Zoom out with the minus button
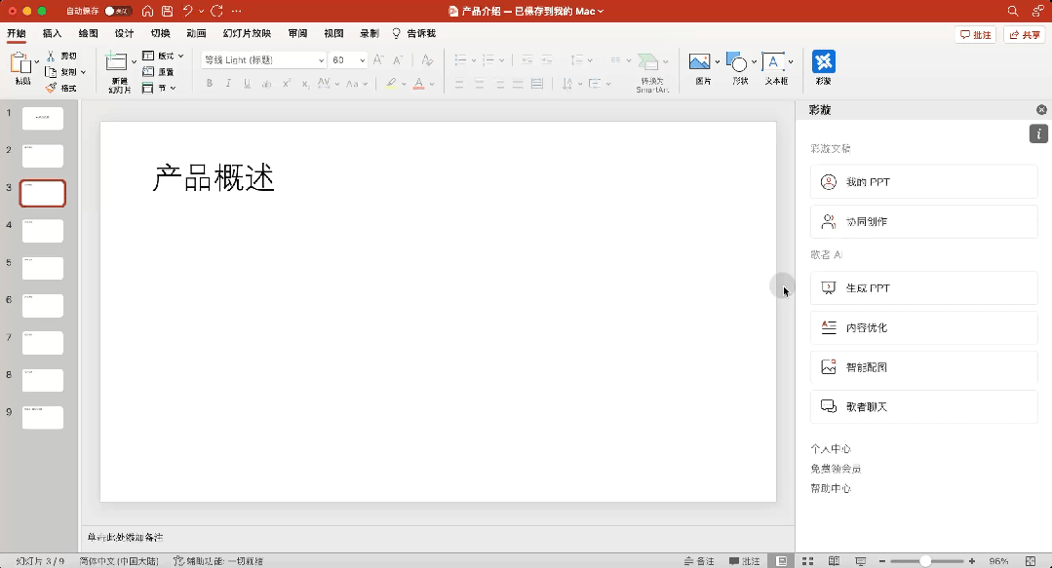Viewport: 1052px width, 568px height. click(x=882, y=561)
